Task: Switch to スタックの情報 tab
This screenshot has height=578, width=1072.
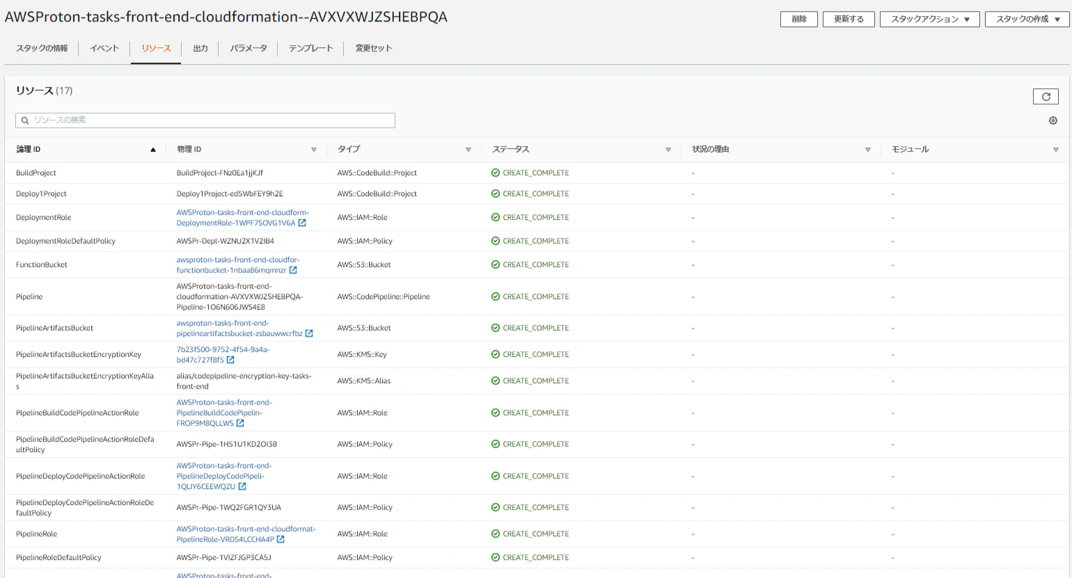Action: [x=42, y=49]
